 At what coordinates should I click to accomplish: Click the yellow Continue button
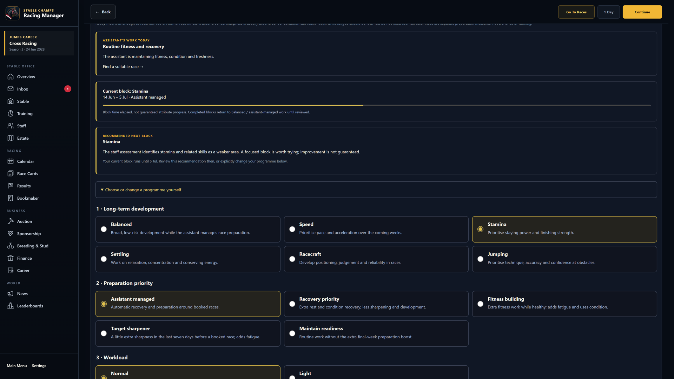(642, 12)
